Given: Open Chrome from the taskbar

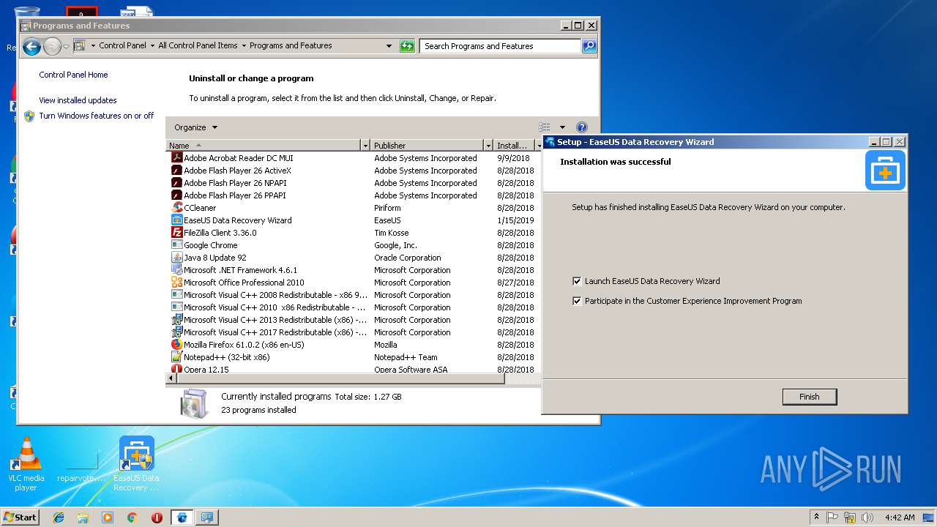Looking at the screenshot, I should tap(132, 517).
